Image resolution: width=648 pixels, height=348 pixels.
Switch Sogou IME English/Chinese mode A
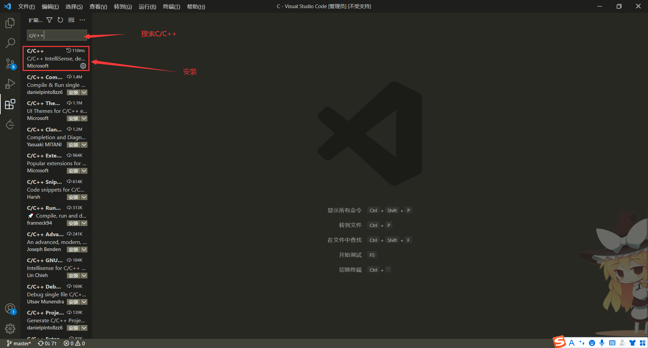pyautogui.click(x=571, y=343)
